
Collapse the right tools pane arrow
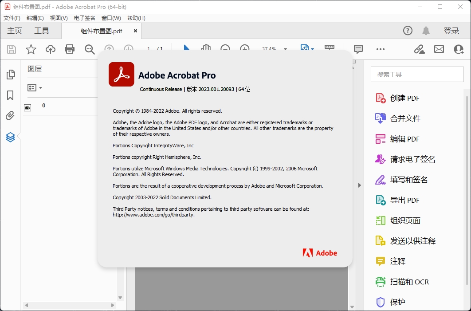point(360,185)
